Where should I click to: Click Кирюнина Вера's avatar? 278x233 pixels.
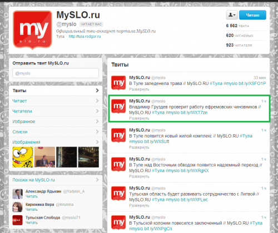pos(17,207)
